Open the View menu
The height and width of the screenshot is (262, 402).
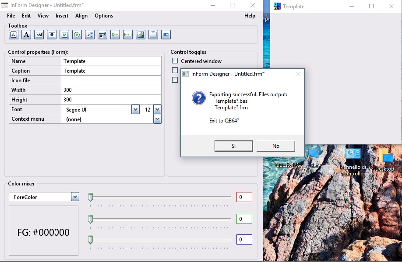click(43, 16)
